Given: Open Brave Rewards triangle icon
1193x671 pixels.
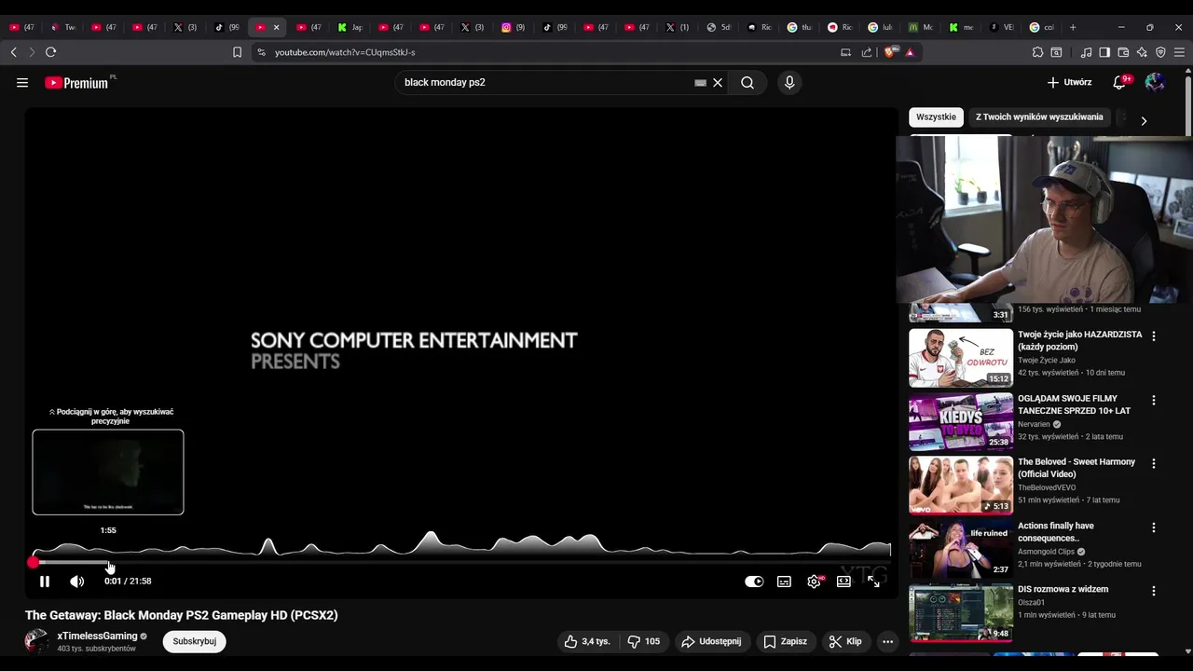Looking at the screenshot, I should 910,52.
